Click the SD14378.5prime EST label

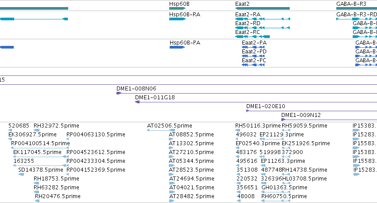[x=41, y=170]
